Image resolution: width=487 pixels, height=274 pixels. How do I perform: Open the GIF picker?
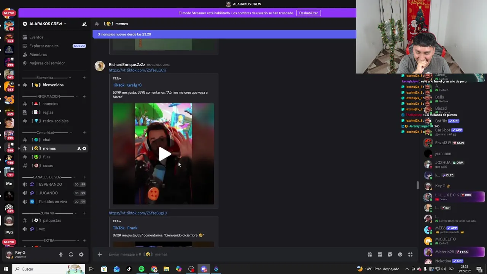pos(380,255)
